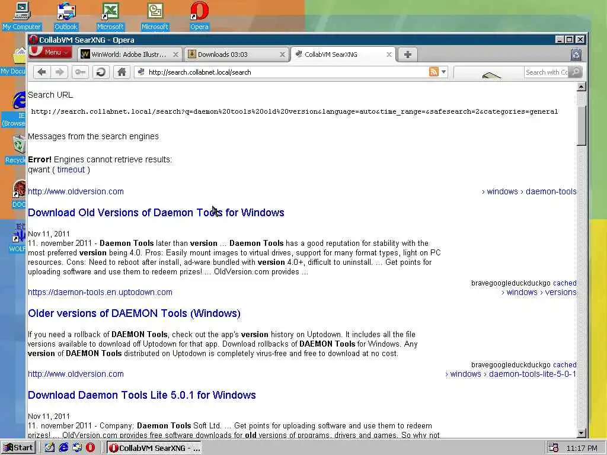Open the RSS feed icon in address bar
Screen dimensions: 607x455
click(x=433, y=72)
